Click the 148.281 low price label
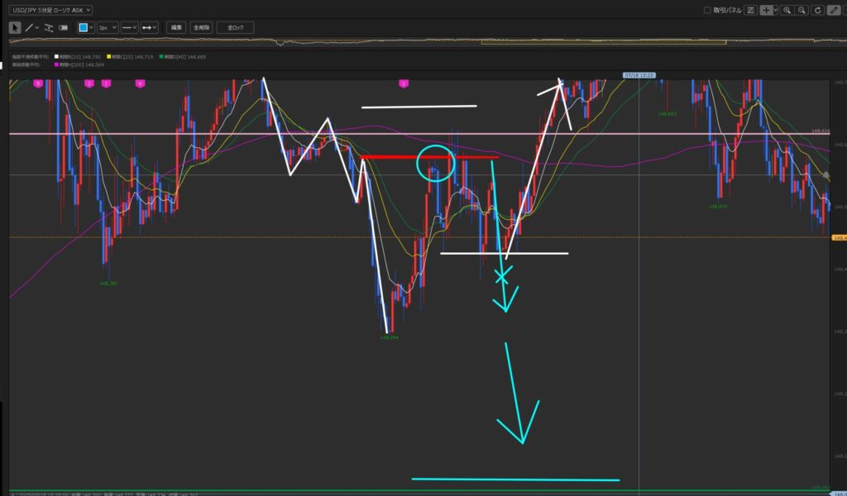This screenshot has height=496, width=847. pos(108,284)
